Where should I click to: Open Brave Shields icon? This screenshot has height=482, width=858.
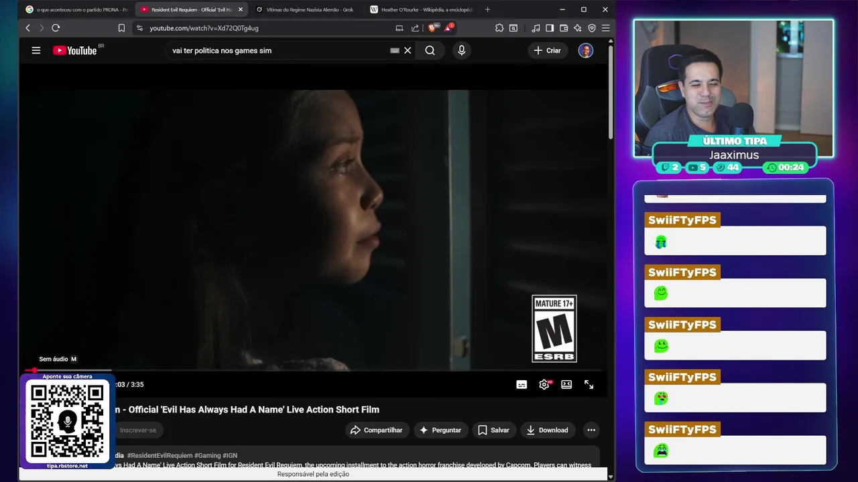pyautogui.click(x=432, y=28)
